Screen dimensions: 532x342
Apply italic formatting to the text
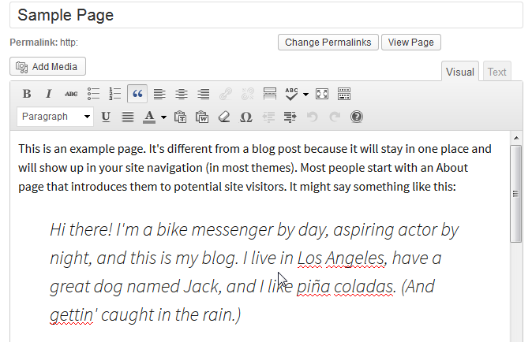pos(48,94)
